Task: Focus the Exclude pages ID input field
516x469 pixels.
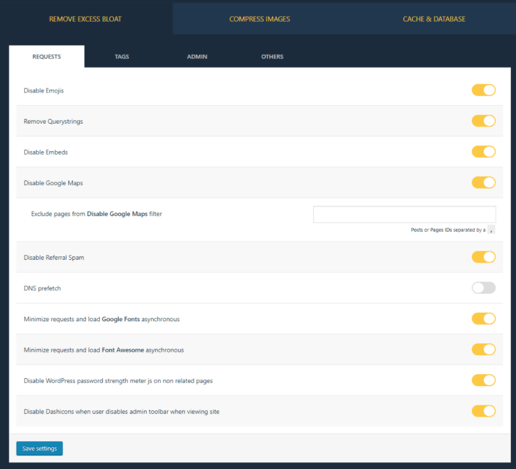Action: click(404, 214)
